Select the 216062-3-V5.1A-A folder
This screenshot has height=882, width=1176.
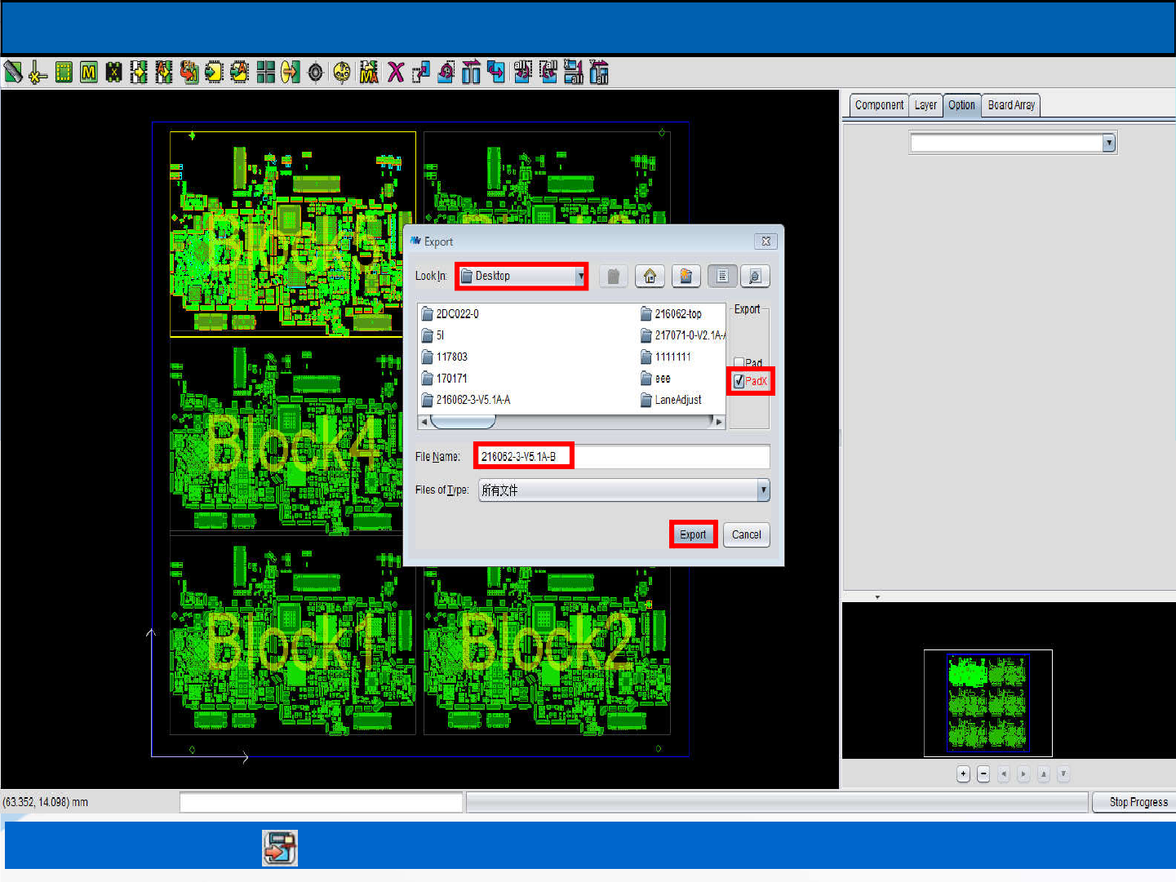click(x=466, y=400)
